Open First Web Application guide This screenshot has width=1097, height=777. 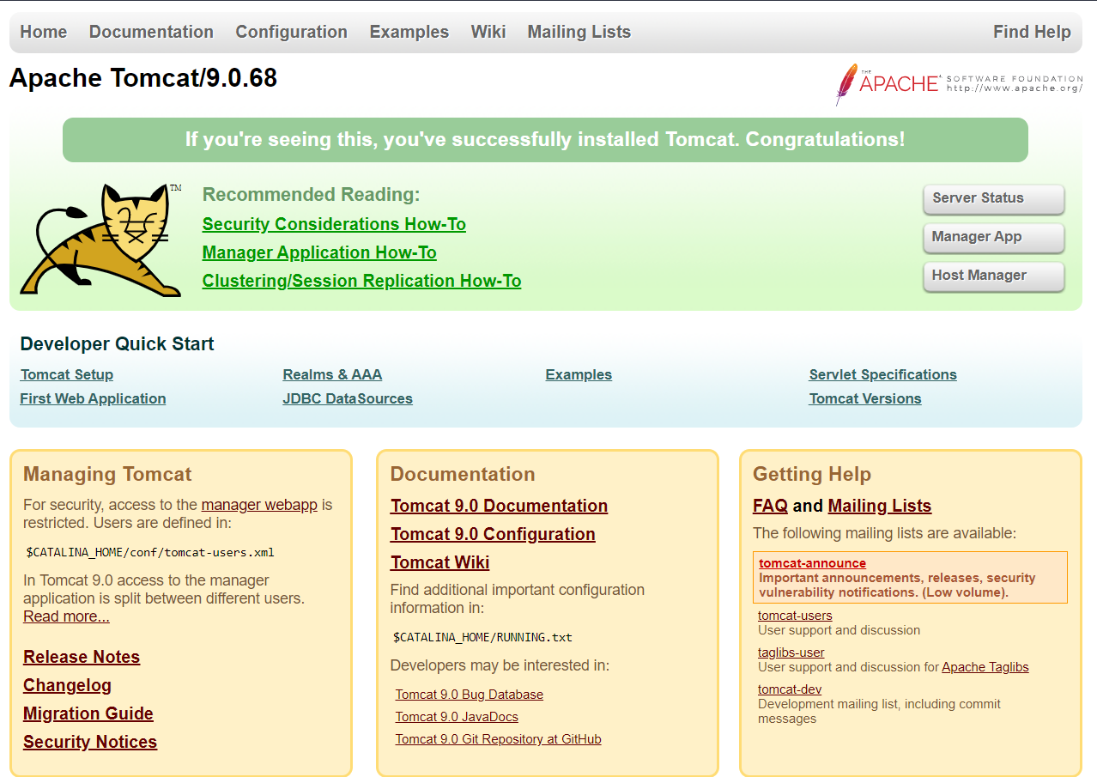93,398
